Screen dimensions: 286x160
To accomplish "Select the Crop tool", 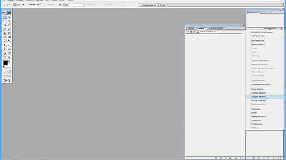I will (5, 25).
